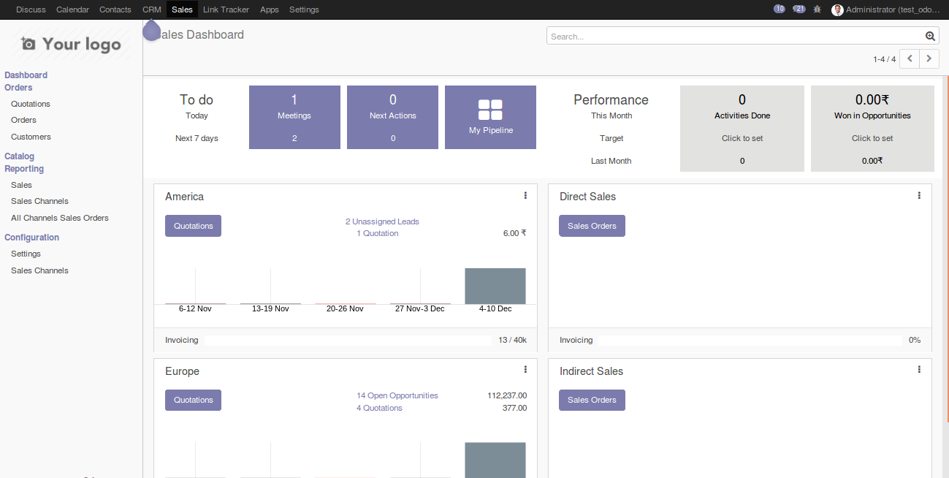
Task: Click the Quotations button under America
Action: [193, 225]
